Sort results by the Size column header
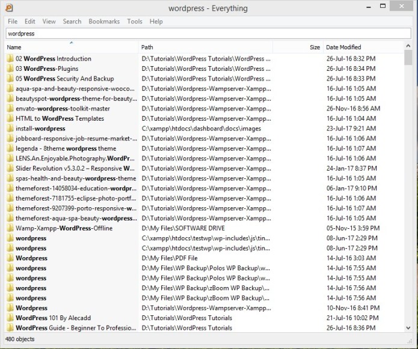The height and width of the screenshot is (349, 418). click(x=298, y=47)
